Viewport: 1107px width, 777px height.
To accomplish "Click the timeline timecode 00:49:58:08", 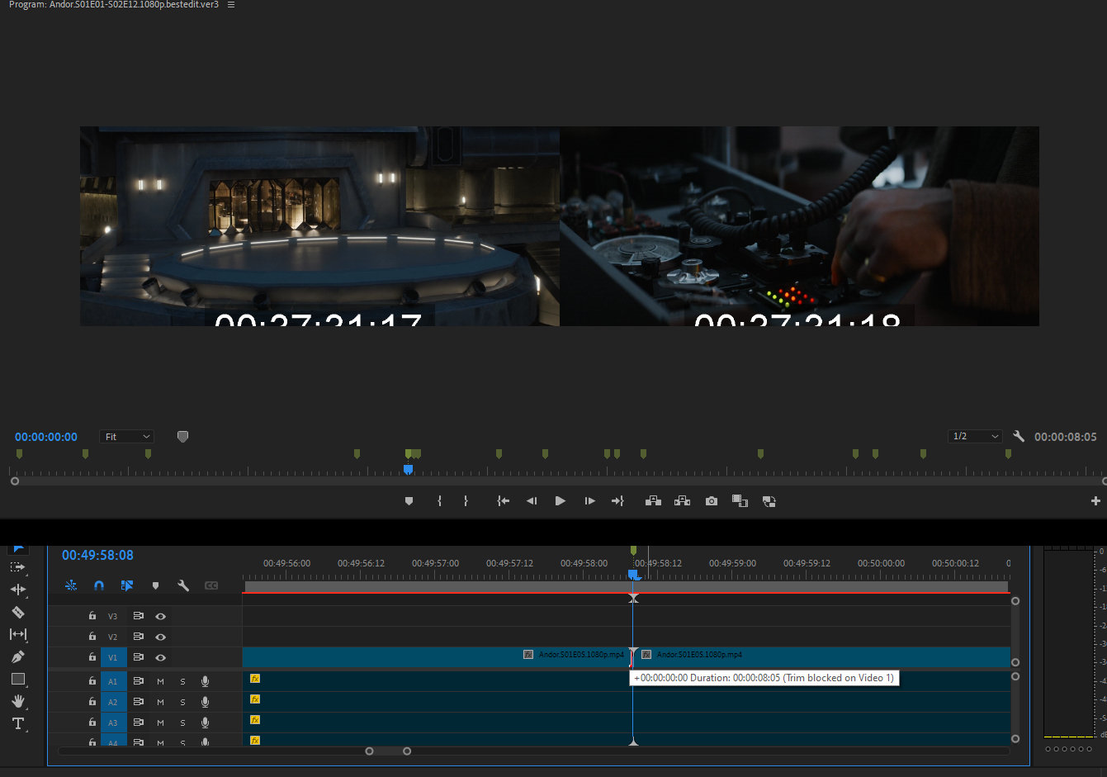I will 97,555.
